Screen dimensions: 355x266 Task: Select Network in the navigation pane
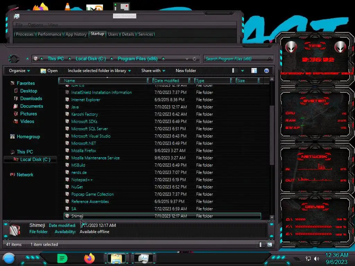[x=25, y=175]
